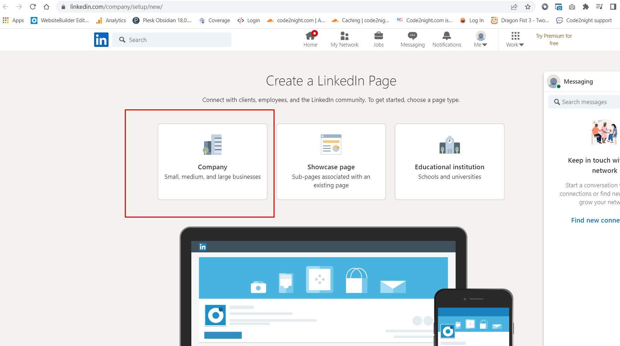This screenshot has width=620, height=346.
Task: Click the Search messages field
Action: [584, 102]
